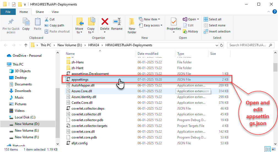Refresh the current folder view

pyautogui.click(x=222, y=45)
